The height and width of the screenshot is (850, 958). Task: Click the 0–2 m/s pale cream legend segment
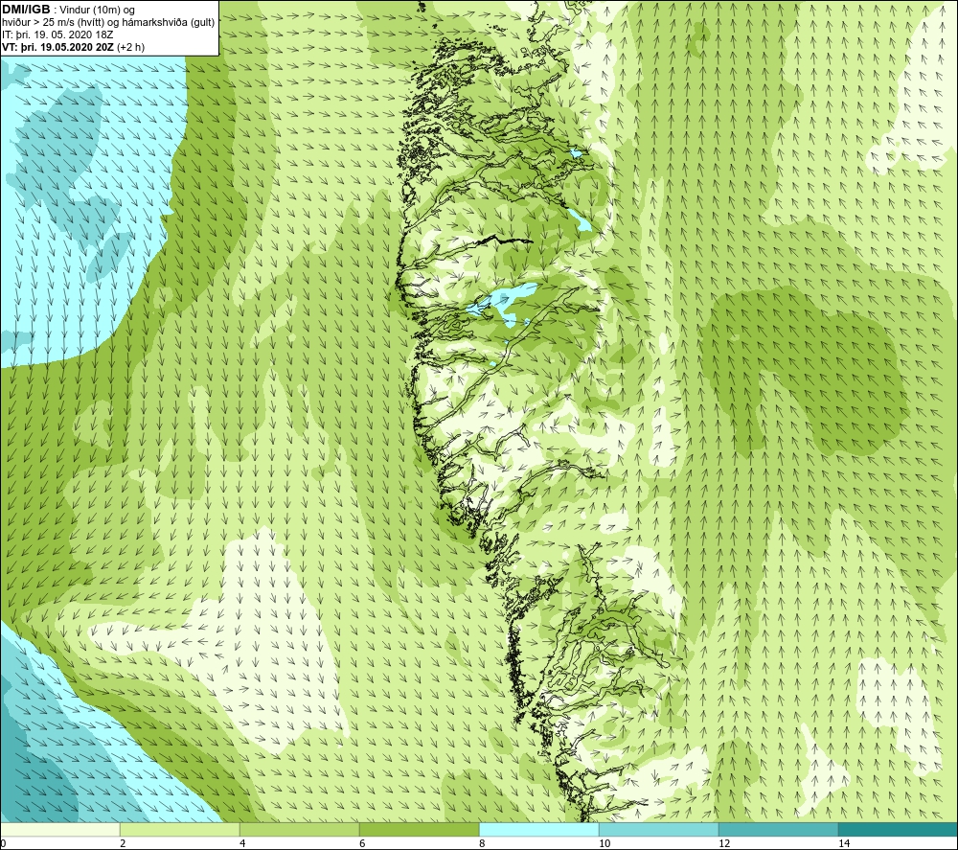tap(59, 830)
